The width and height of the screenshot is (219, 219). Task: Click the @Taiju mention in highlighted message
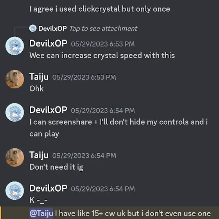[x=41, y=213]
